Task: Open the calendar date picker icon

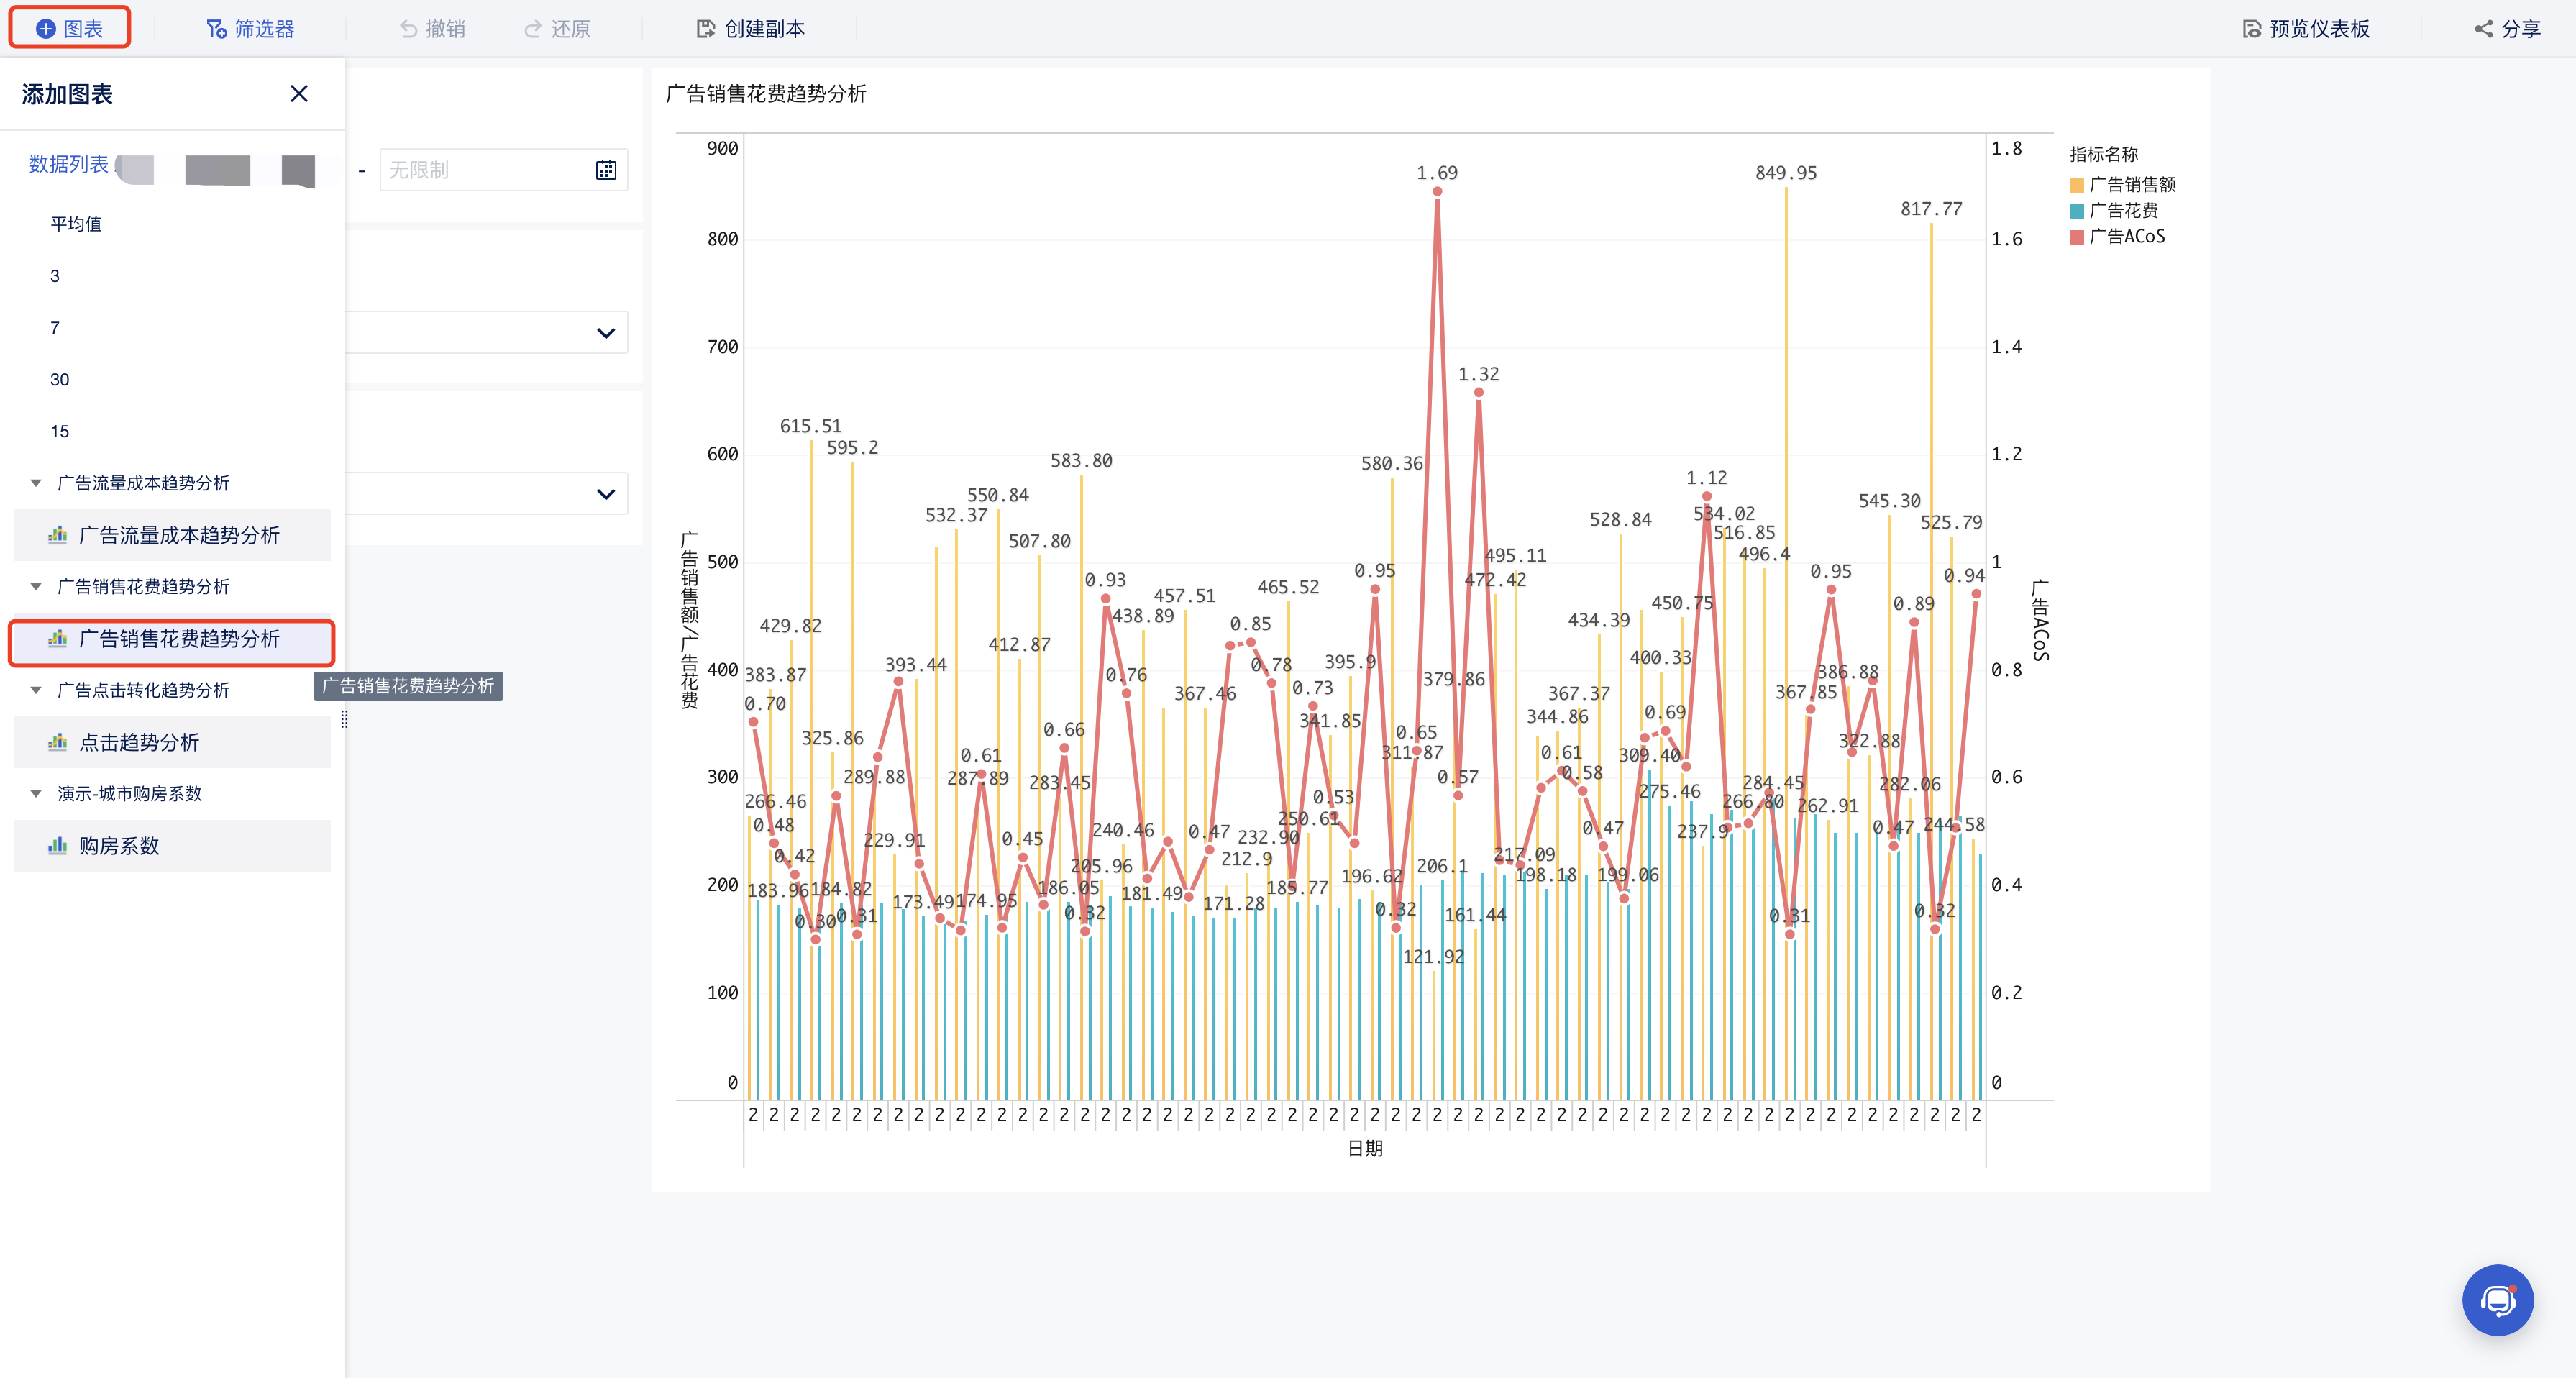Action: coord(606,170)
